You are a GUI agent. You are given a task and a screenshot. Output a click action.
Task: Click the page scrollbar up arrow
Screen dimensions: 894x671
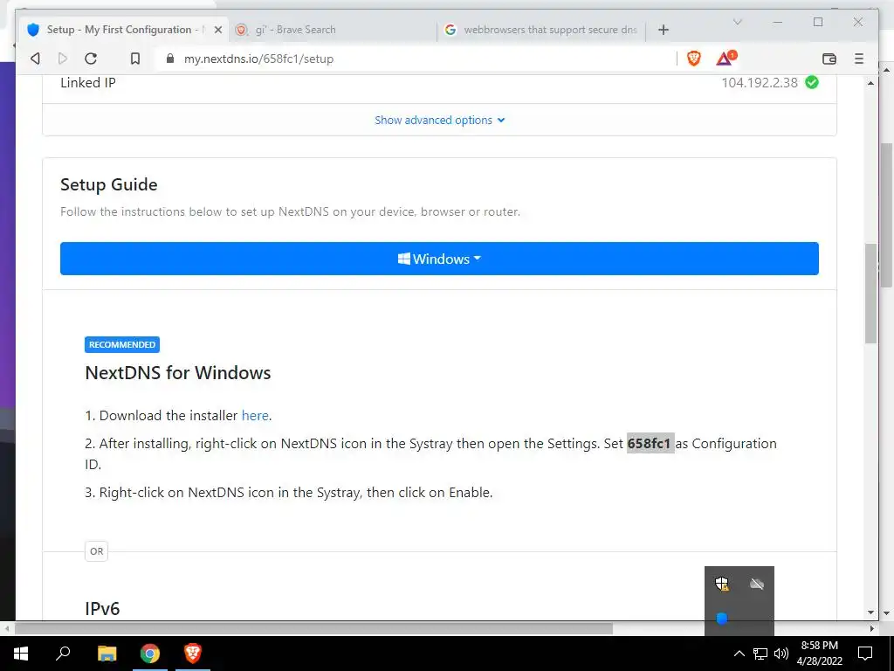click(870, 83)
